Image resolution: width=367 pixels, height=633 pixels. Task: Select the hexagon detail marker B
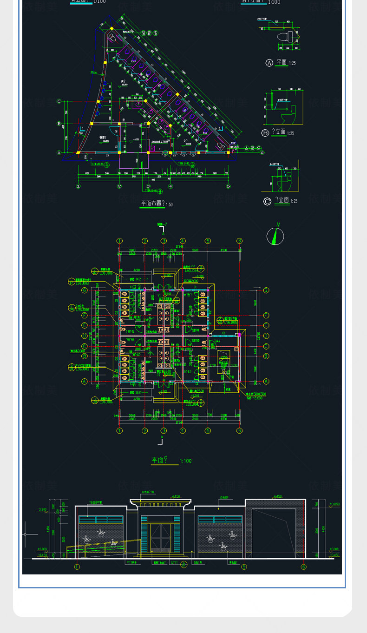click(x=265, y=133)
